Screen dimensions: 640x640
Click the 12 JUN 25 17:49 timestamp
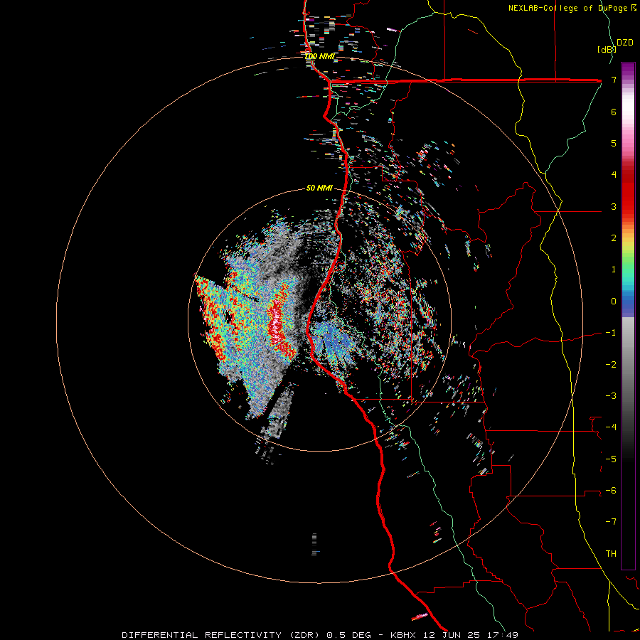pyautogui.click(x=469, y=635)
